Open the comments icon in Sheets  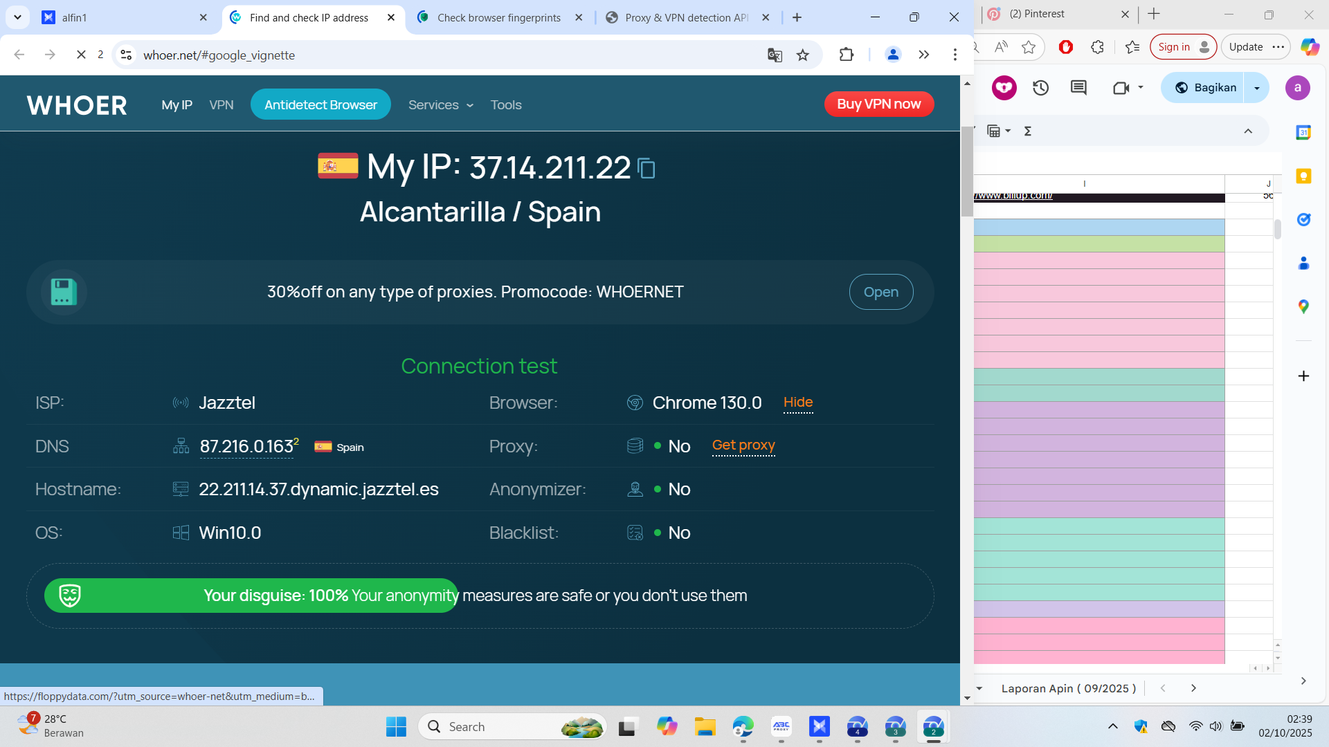point(1078,88)
